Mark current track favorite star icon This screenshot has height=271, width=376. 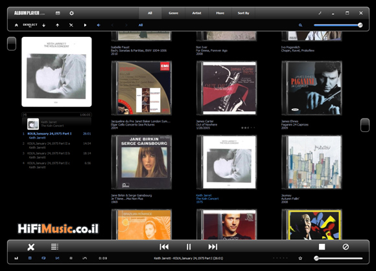pyautogui.click(x=300, y=258)
